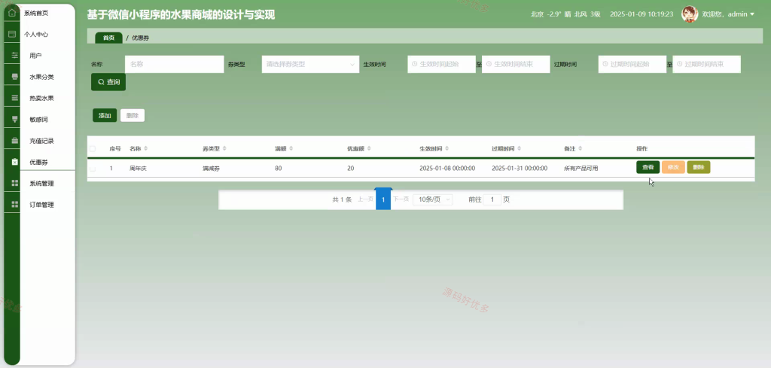Click the 添加 button
Image resolution: width=771 pixels, height=368 pixels.
(105, 115)
